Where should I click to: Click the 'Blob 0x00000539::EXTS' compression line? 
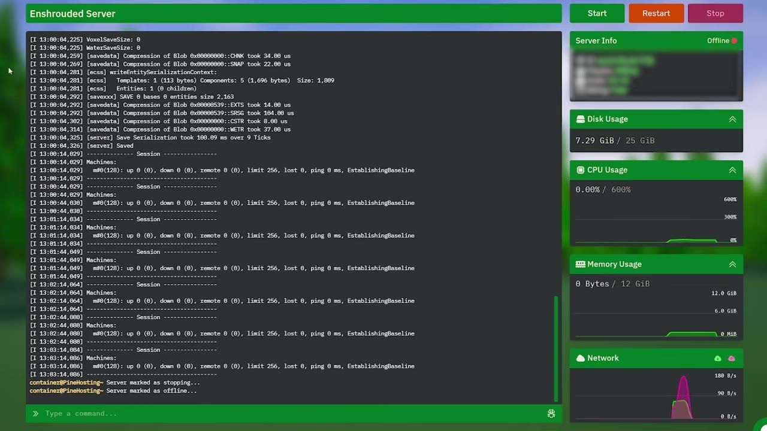[x=160, y=105]
